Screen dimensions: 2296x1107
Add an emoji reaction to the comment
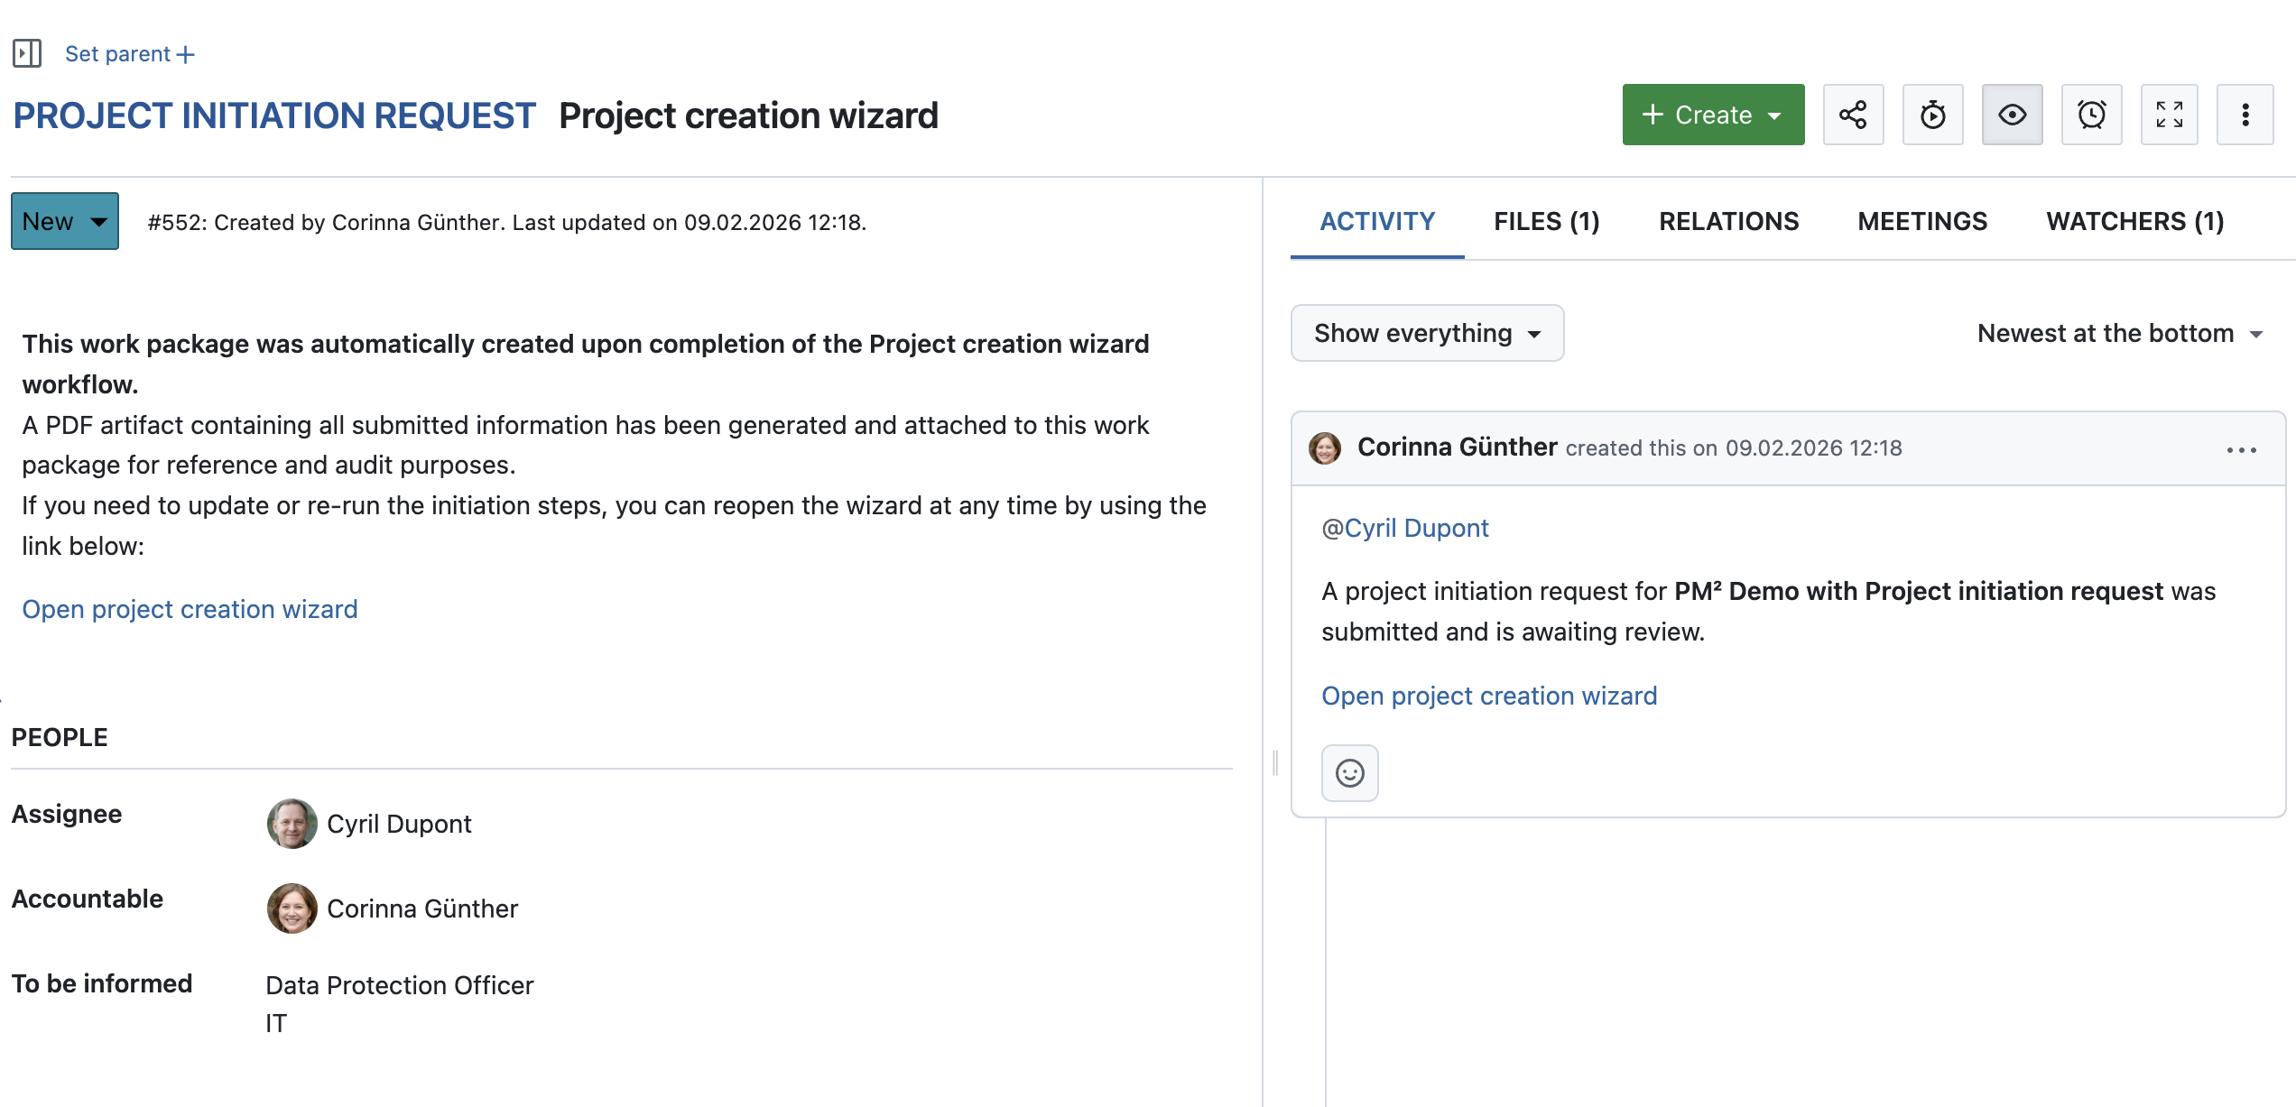click(1349, 773)
